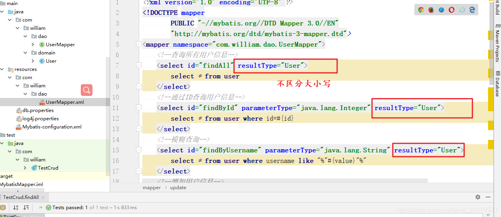501x217 pixels.
Task: Click line number 12 in gutter
Action: click(x=116, y=118)
